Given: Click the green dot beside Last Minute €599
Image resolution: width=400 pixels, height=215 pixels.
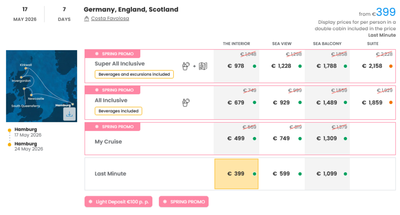Looking at the screenshot, I should coord(300,174).
